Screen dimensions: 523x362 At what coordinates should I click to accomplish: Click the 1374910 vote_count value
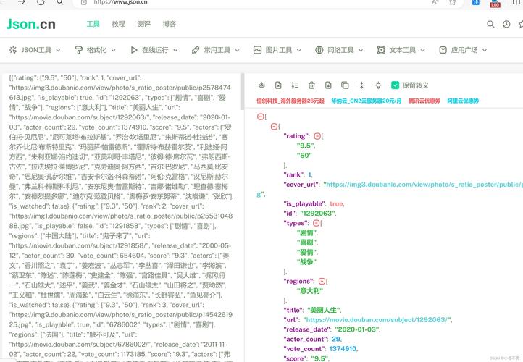point(343,349)
